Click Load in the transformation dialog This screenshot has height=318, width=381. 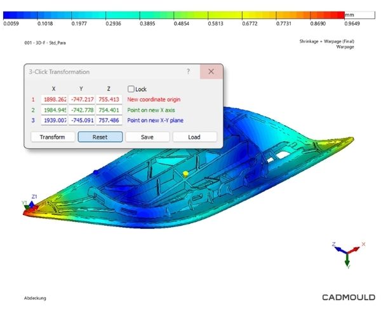pyautogui.click(x=194, y=137)
